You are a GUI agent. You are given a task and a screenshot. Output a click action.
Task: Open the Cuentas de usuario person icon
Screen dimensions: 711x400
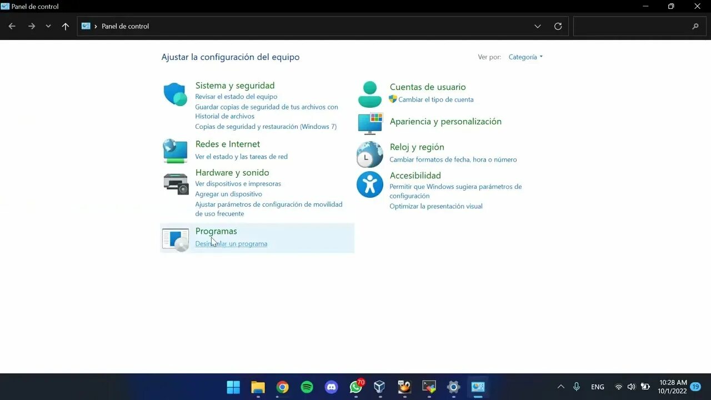click(x=370, y=94)
